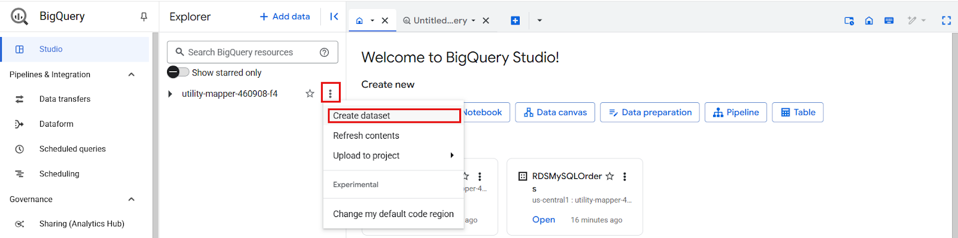Create a new tab with plus button
This screenshot has height=238, width=958.
tap(515, 20)
